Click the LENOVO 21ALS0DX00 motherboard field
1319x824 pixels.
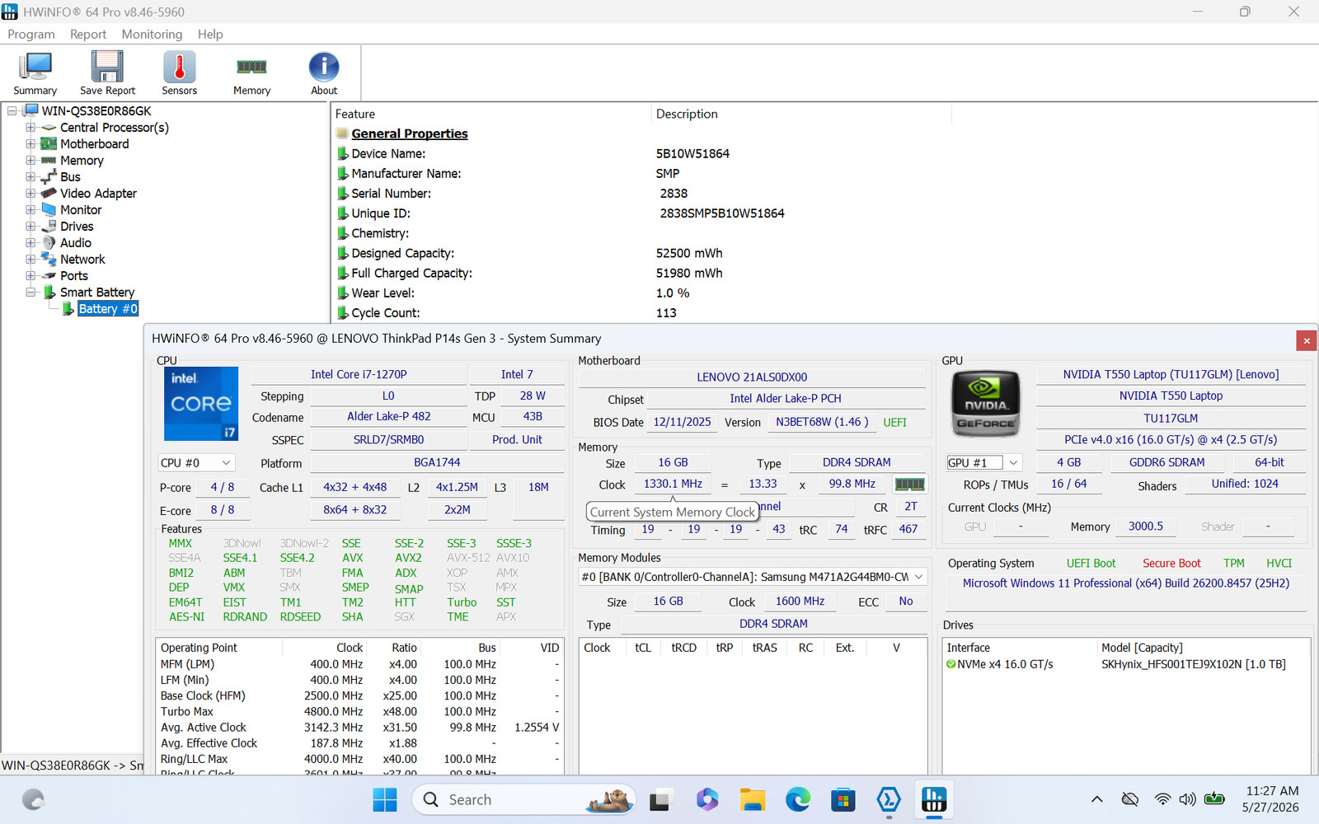coord(752,377)
